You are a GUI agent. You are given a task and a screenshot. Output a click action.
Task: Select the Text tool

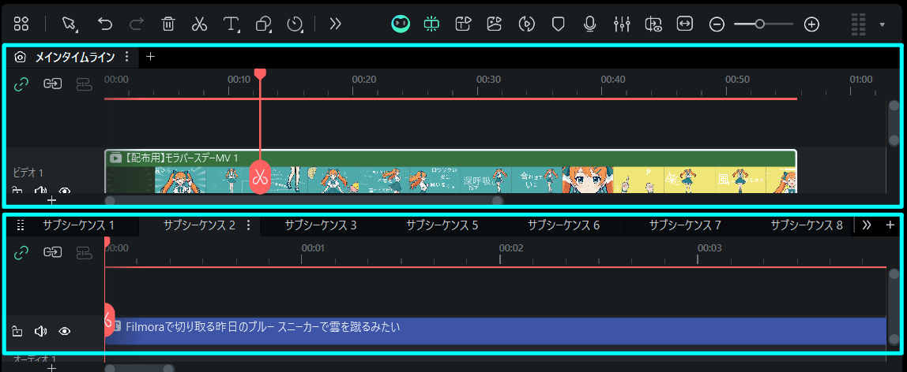231,24
